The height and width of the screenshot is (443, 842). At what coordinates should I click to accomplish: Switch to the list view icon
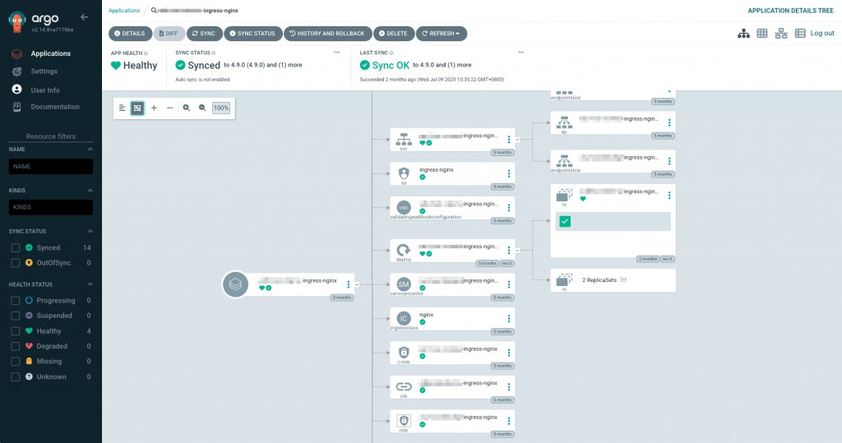pyautogui.click(x=800, y=34)
